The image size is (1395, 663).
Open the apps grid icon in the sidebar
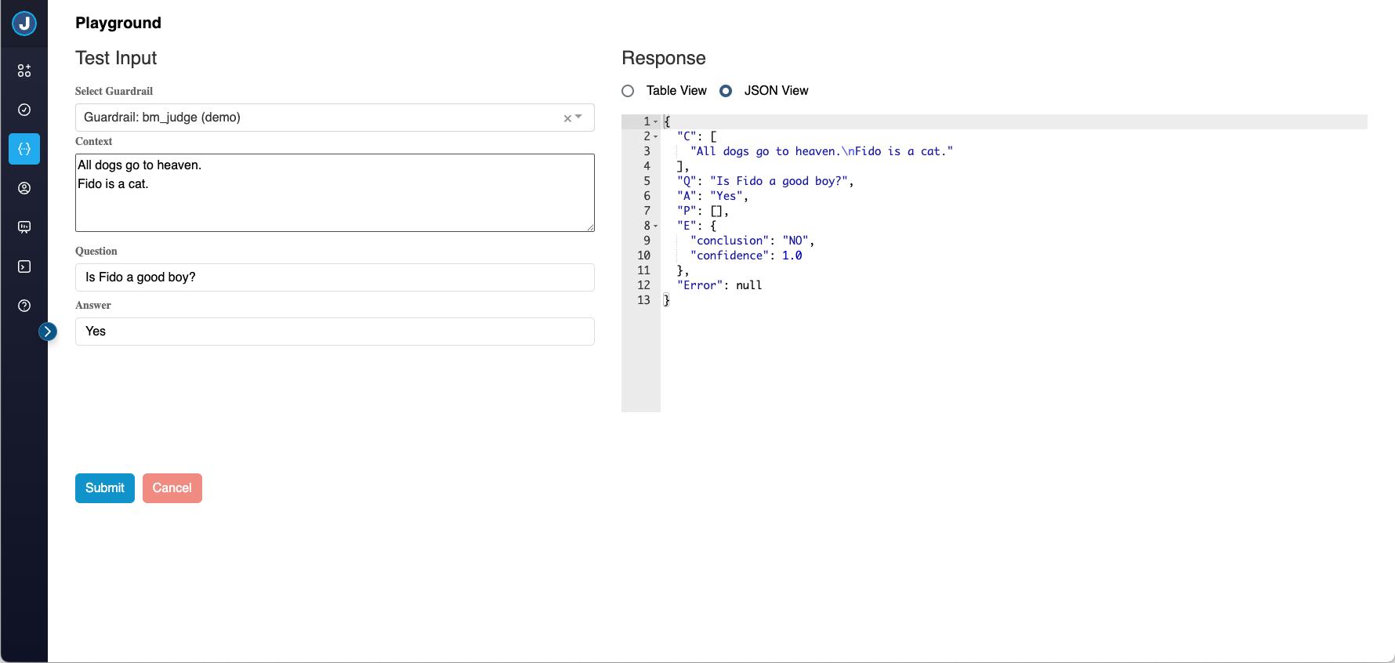point(24,71)
